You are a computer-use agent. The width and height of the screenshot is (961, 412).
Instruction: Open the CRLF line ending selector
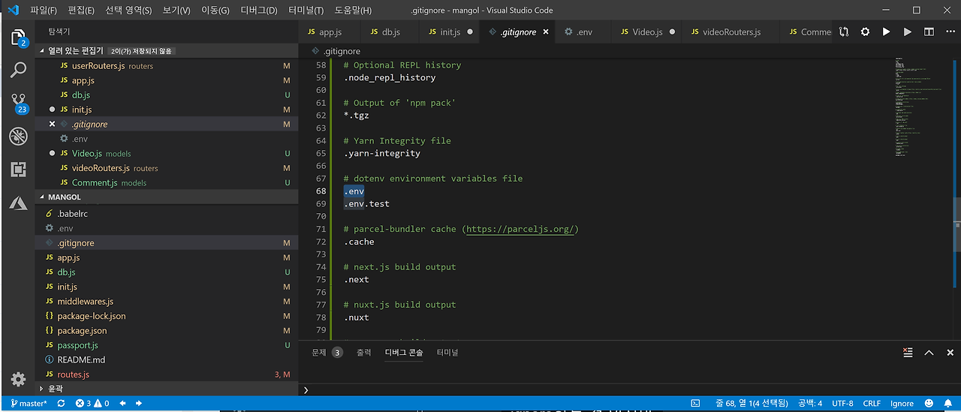click(872, 404)
